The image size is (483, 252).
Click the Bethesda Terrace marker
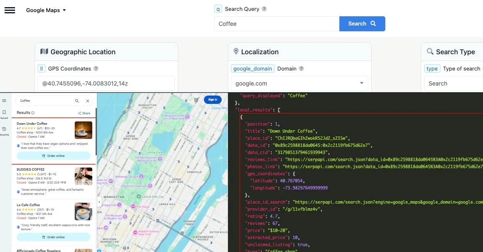[x=141, y=176]
